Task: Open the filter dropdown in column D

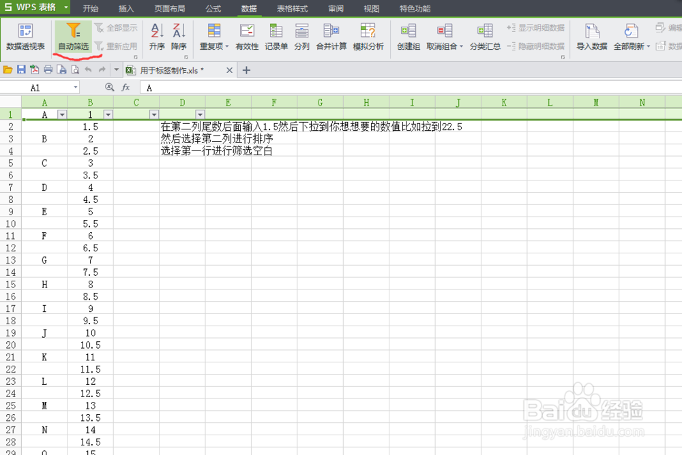Action: point(200,114)
